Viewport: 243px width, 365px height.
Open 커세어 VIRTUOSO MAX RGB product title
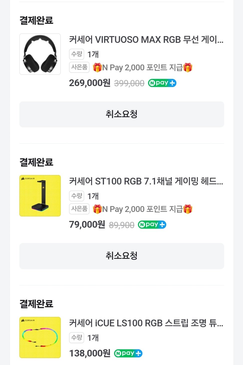point(146,40)
